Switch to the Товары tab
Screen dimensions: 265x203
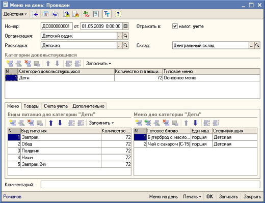(32, 106)
